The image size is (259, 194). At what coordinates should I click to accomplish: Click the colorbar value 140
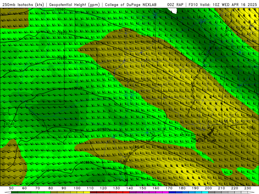129,188
